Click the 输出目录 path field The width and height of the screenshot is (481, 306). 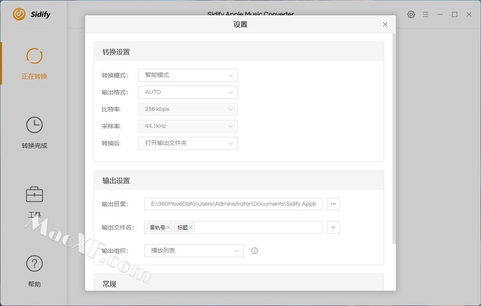point(233,204)
